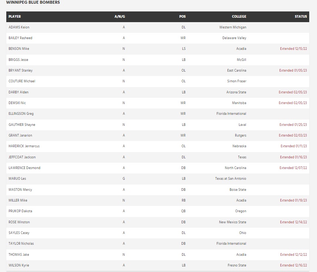Image resolution: width=317 pixels, height=272 pixels.
Task: Open HARDRICK Jermarcus row
Action: click(x=24, y=146)
